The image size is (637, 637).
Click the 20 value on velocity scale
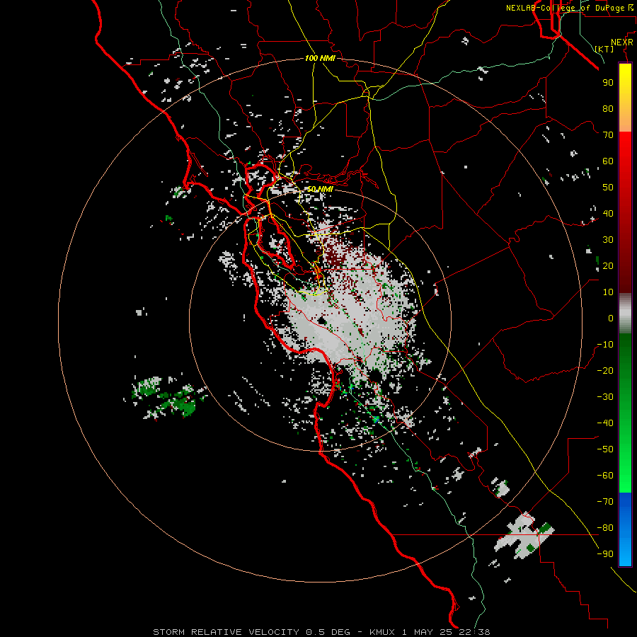point(608,266)
